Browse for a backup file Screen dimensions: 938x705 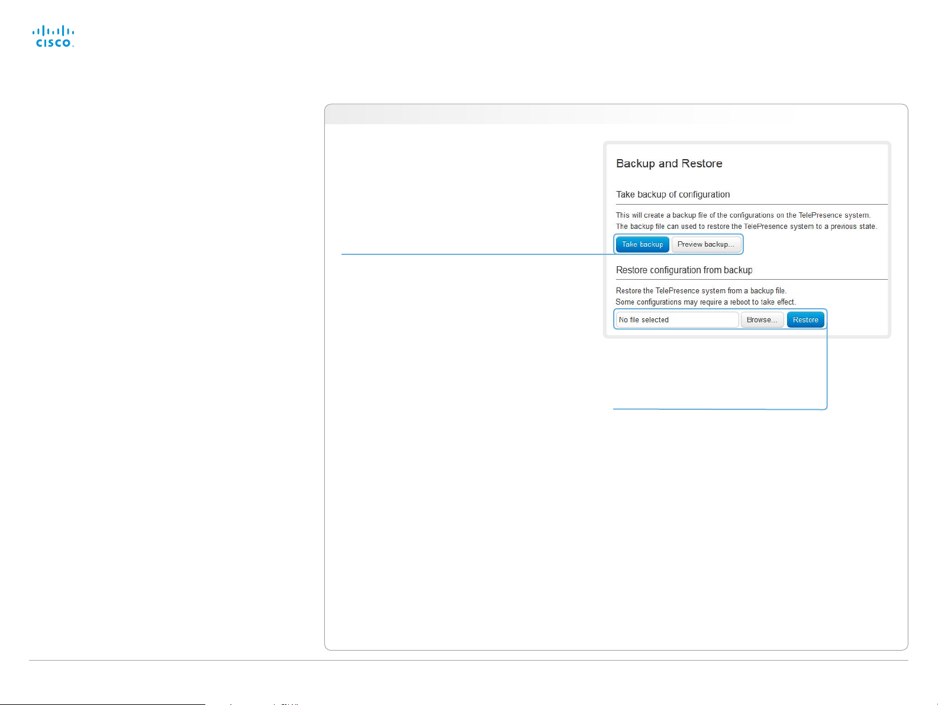762,320
